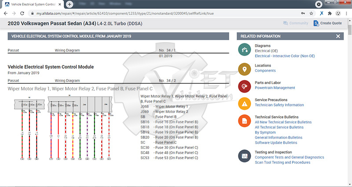Click 'SB16 - Fuse 16' legend entry
The height and width of the screenshot is (187, 352).
coord(169,122)
